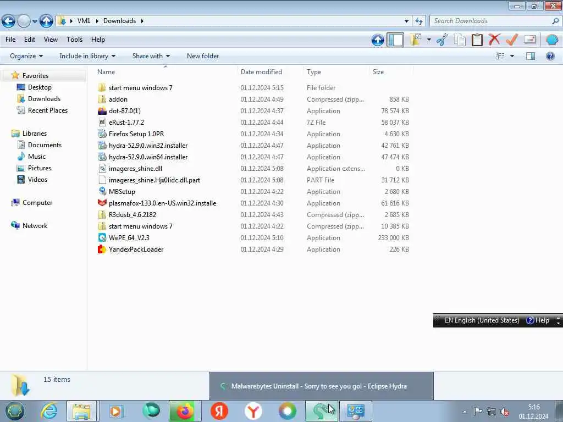Expand address bar history dropdown arrow
The image size is (563, 422).
[406, 21]
